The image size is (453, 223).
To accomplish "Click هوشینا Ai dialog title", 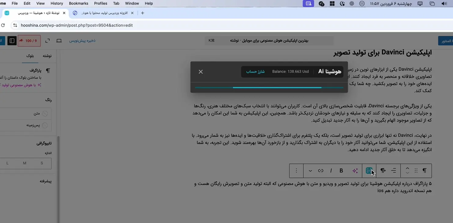I will pos(330,72).
